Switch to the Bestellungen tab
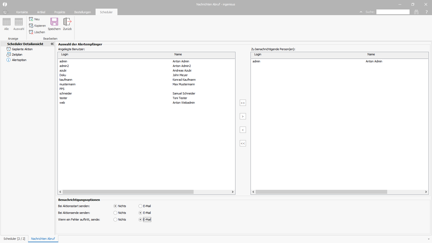Image resolution: width=432 pixels, height=243 pixels. tap(83, 12)
